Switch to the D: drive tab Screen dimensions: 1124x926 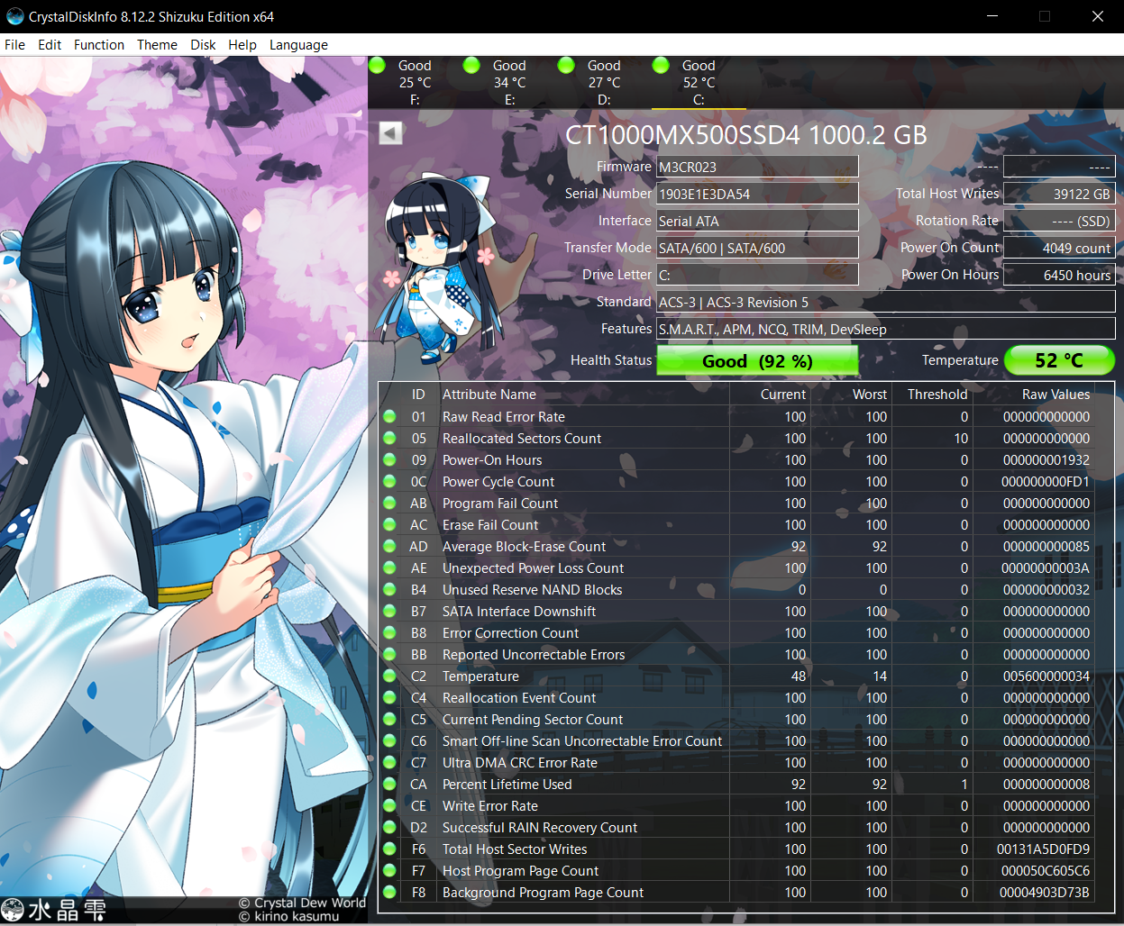(604, 82)
